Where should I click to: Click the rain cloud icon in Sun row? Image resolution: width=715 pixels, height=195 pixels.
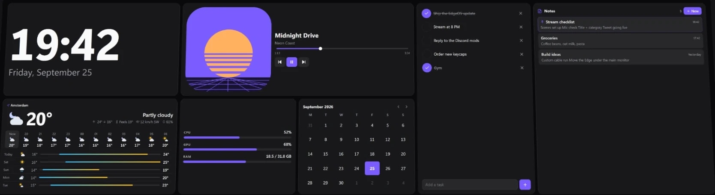click(22, 170)
